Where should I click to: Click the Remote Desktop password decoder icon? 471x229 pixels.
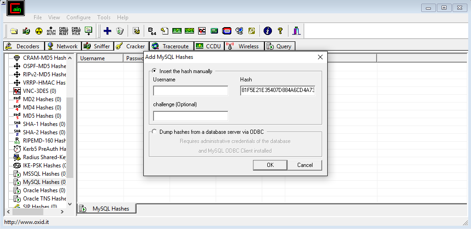[x=239, y=30]
